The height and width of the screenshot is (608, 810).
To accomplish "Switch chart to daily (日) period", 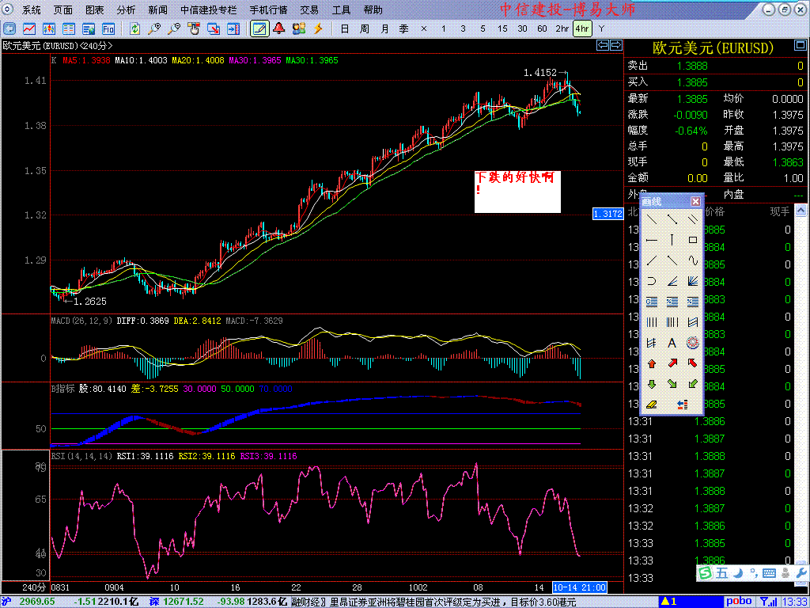I will click(x=345, y=29).
